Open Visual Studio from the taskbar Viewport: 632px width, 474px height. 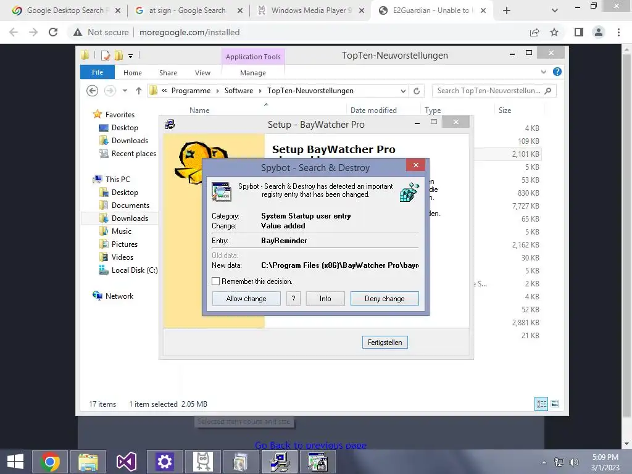tap(126, 462)
